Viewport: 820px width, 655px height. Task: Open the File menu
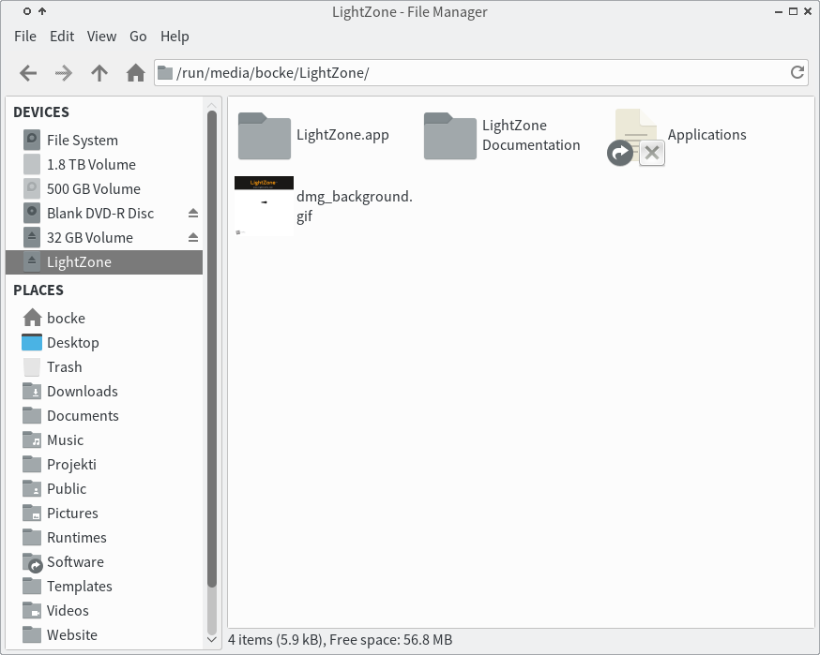[x=25, y=37]
